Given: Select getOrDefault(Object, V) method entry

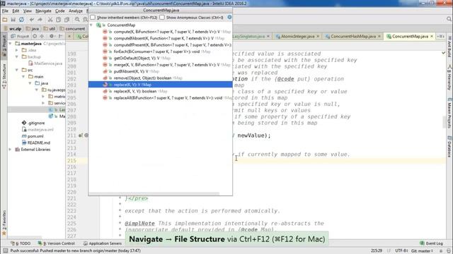Looking at the screenshot, I should [161, 58].
